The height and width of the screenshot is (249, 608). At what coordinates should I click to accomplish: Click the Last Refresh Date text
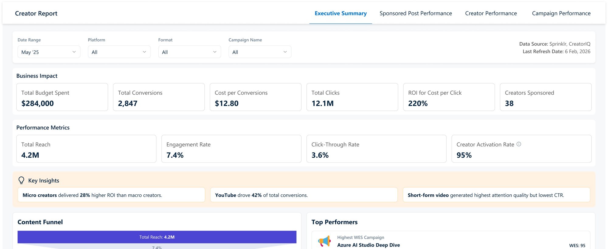tap(556, 52)
